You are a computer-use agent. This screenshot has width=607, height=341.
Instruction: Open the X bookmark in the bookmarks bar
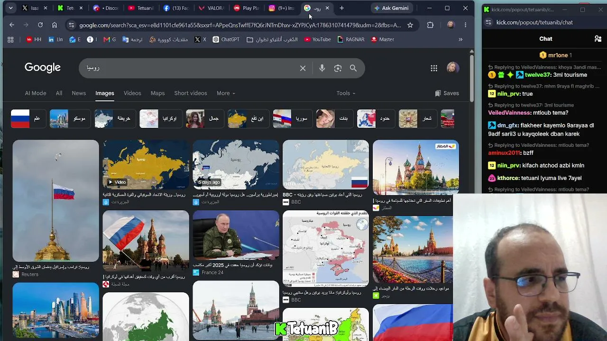coord(200,39)
